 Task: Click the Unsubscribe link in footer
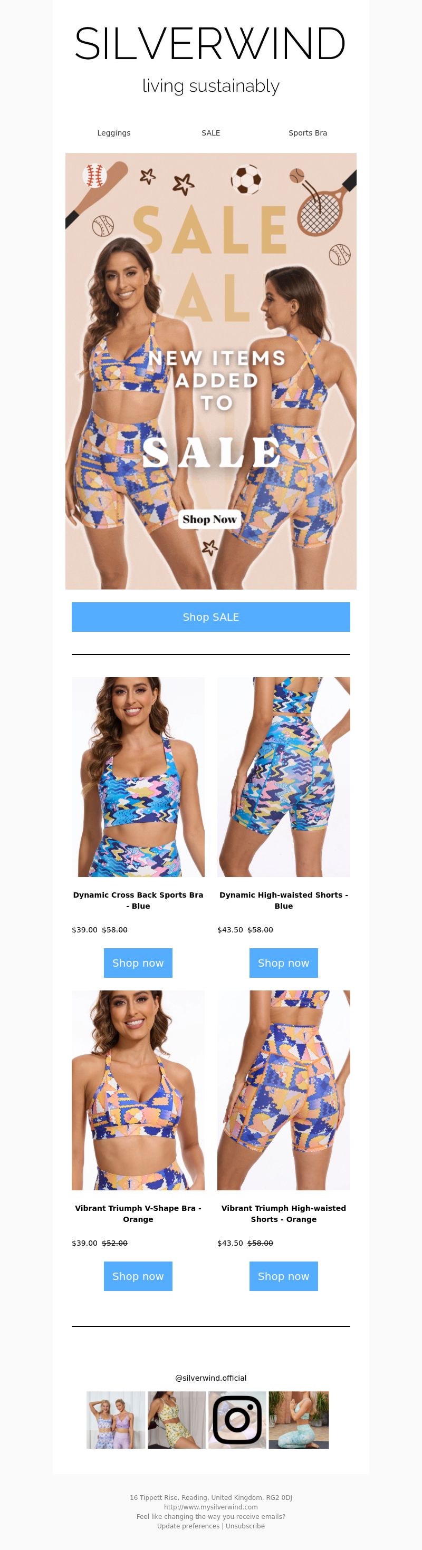pyautogui.click(x=245, y=1526)
